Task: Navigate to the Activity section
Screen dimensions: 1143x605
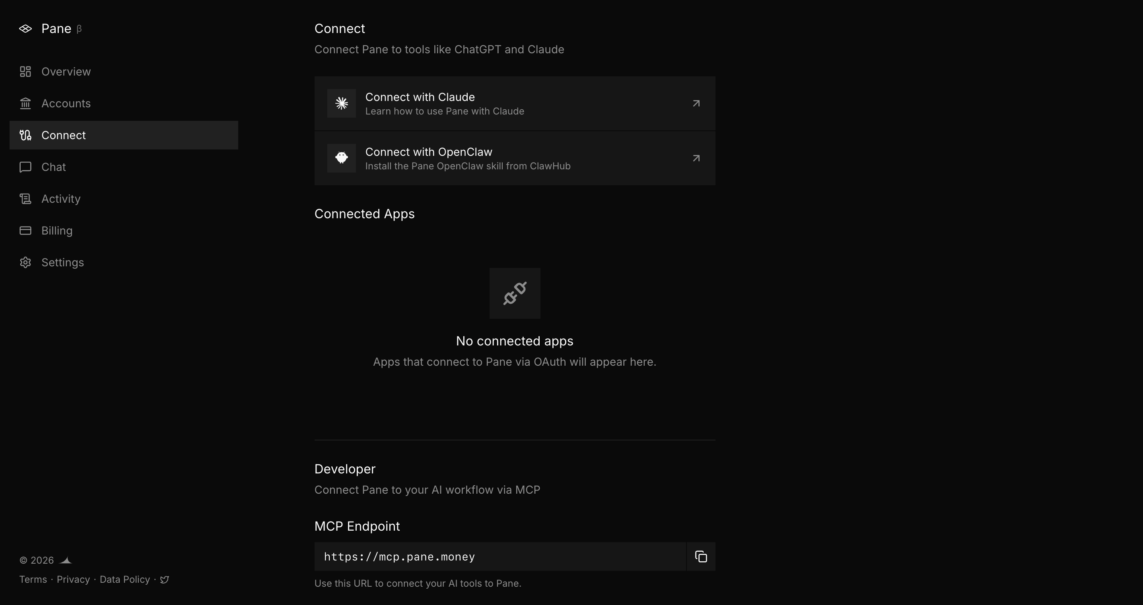Action: tap(61, 199)
